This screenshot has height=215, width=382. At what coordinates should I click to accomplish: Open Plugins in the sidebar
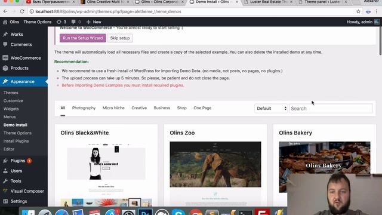(x=17, y=161)
